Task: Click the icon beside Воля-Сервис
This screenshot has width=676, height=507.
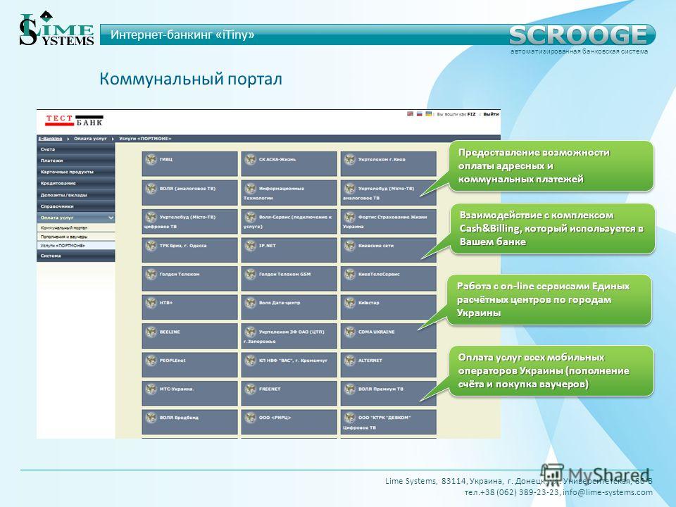Action: coord(251,217)
